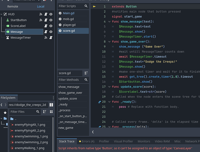Open the Video RAM tab

tap(162, 141)
